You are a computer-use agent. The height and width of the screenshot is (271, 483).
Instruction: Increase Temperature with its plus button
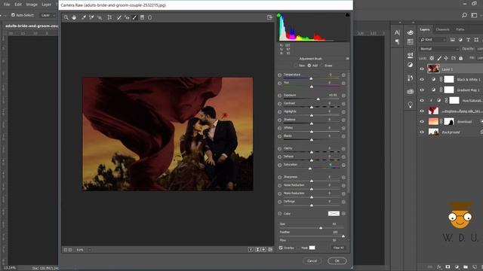[343, 75]
